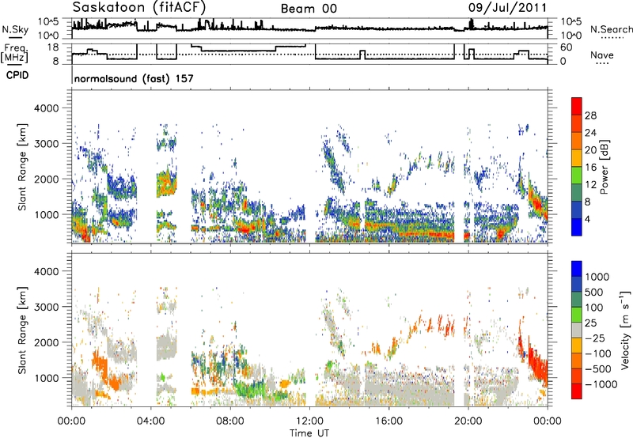Select the "Beam 00" heading text
Image resolution: width=633 pixels, height=438 pixels.
coord(309,9)
